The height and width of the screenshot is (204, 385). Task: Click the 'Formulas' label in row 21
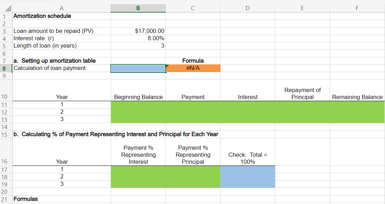[26, 199]
